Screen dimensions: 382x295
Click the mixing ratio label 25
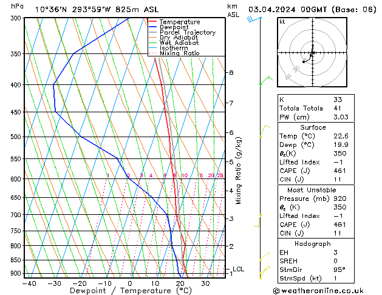tap(220, 175)
